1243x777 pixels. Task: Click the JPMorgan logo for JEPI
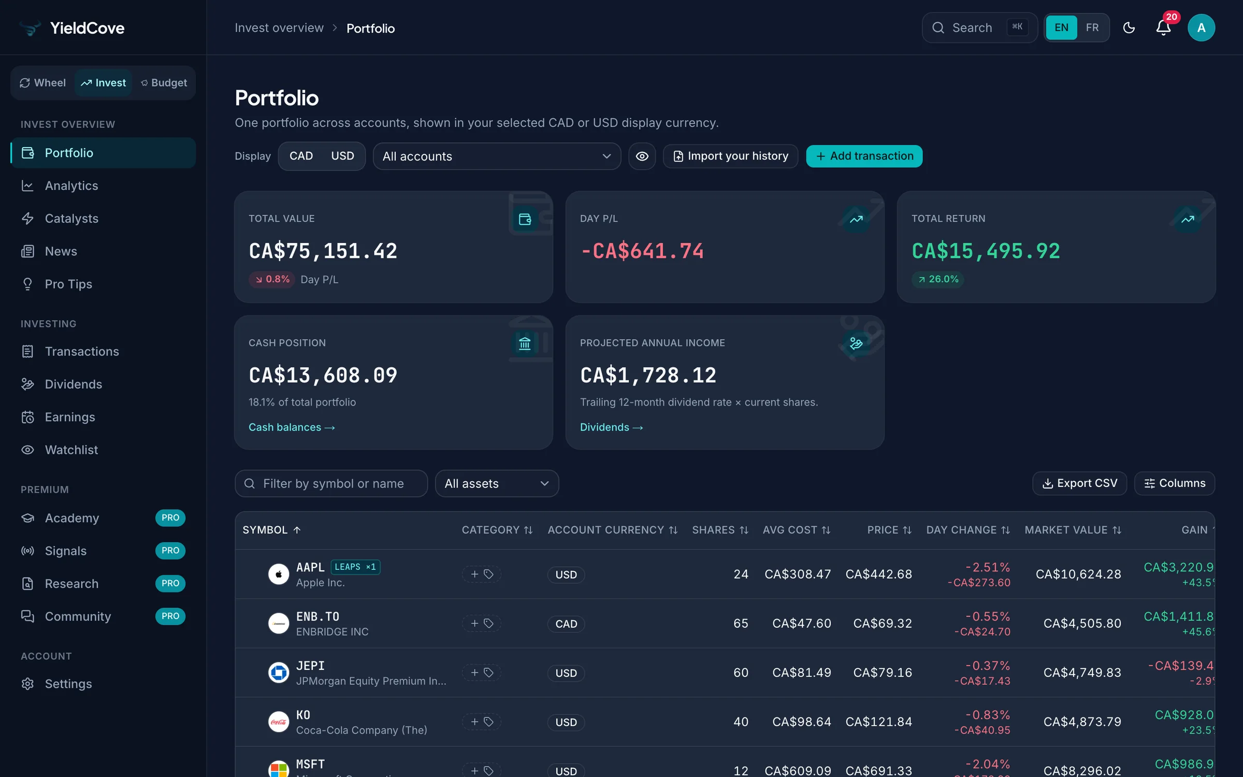(279, 672)
